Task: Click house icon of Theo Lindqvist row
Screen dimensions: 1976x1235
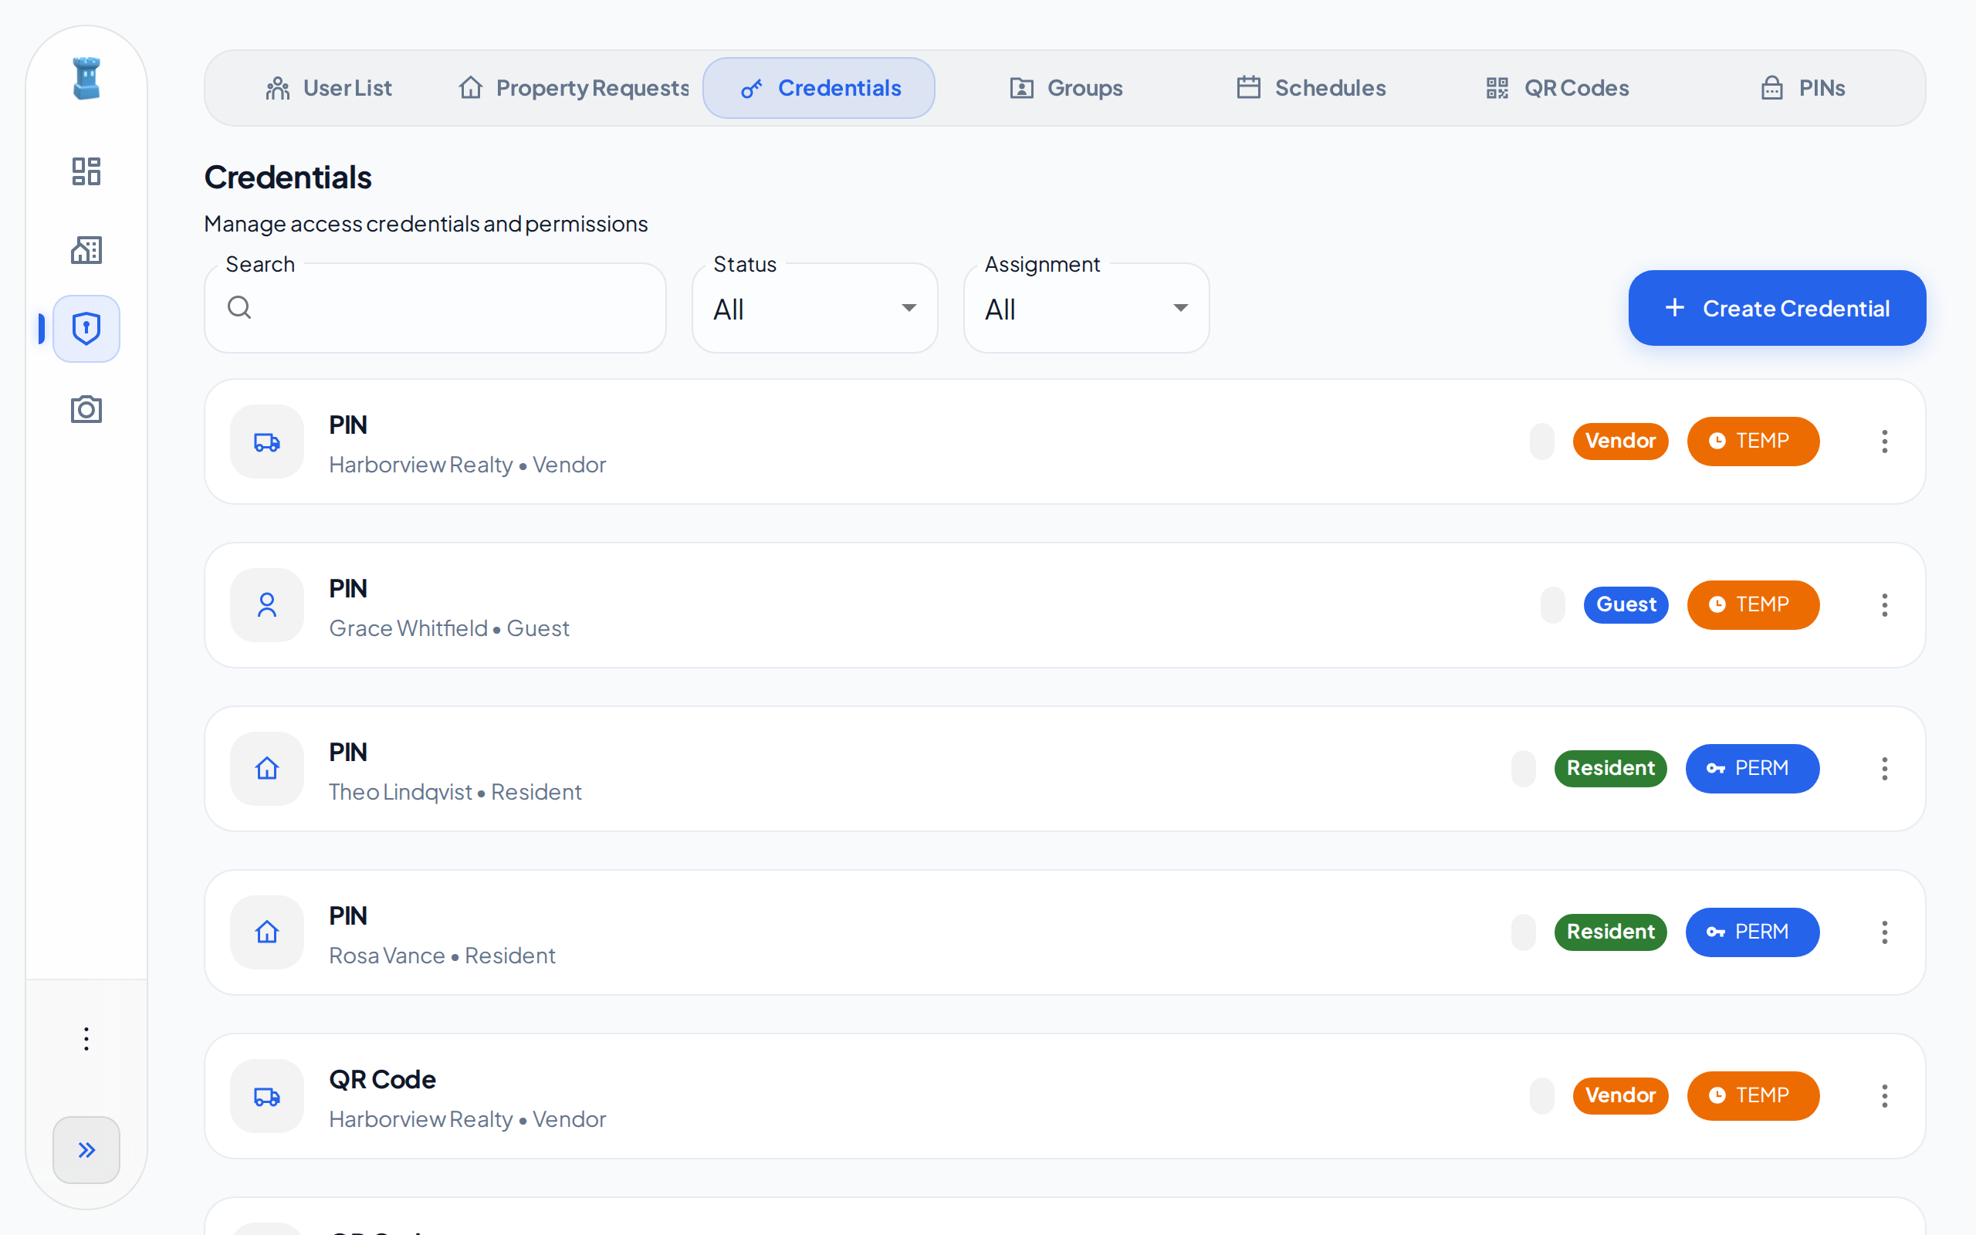Action: coord(267,769)
